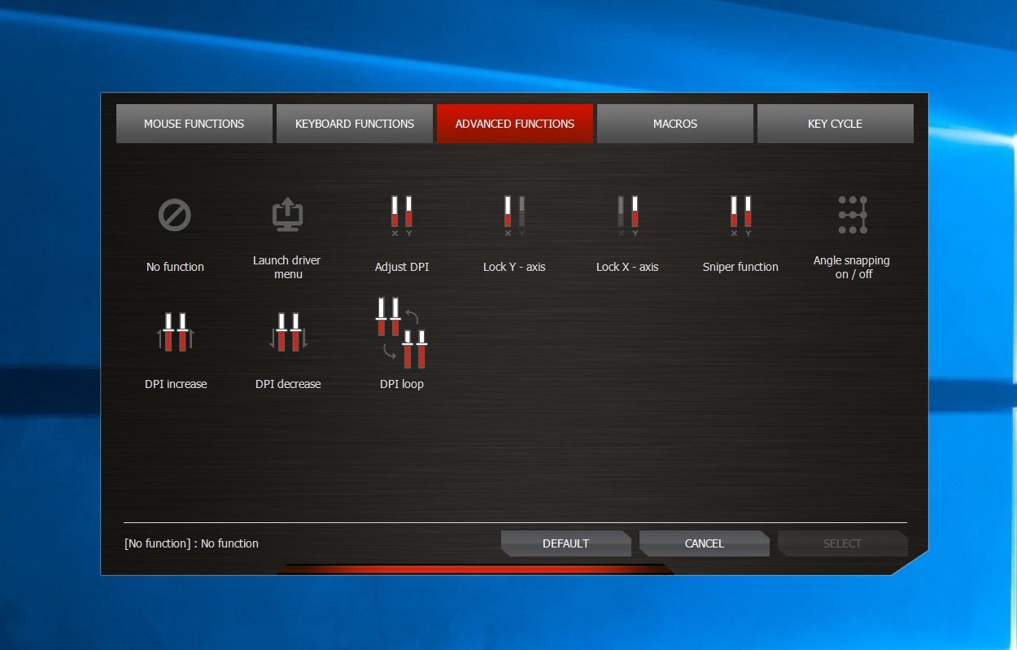Select the DPI decrease icon
Screen dimensions: 1017x650
coord(288,332)
